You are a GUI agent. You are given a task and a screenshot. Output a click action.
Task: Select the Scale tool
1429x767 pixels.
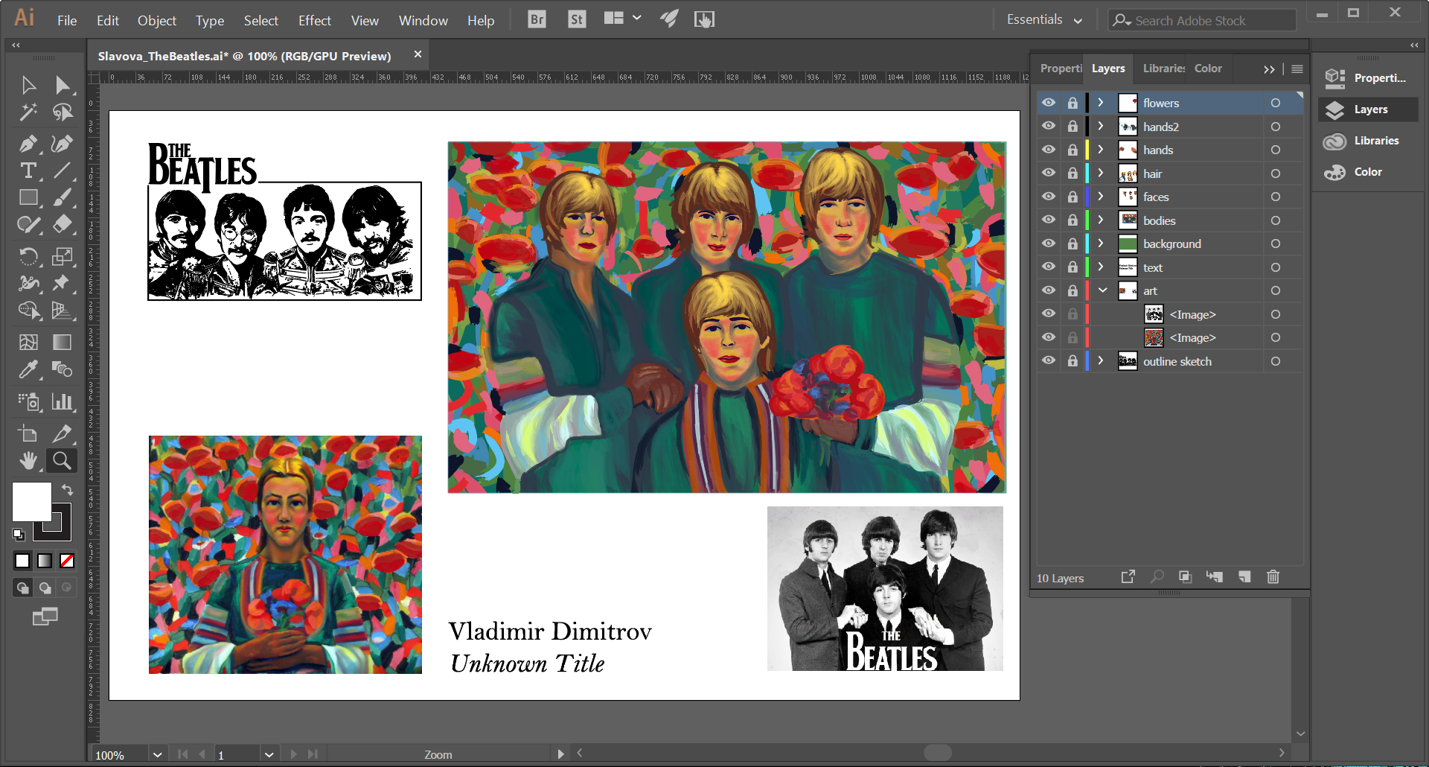coord(63,257)
